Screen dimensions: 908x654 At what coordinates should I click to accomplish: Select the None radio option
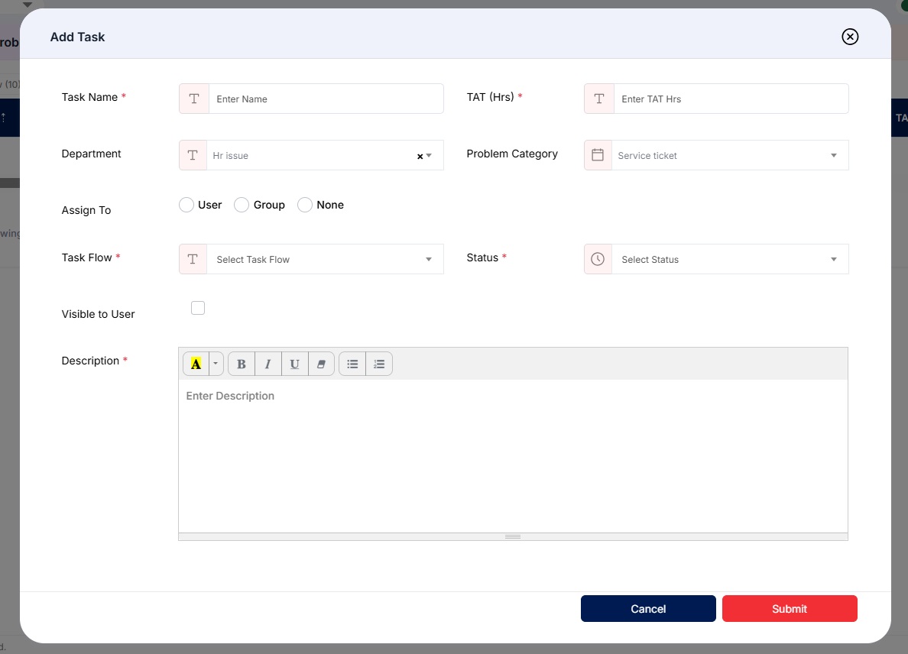pyautogui.click(x=305, y=205)
